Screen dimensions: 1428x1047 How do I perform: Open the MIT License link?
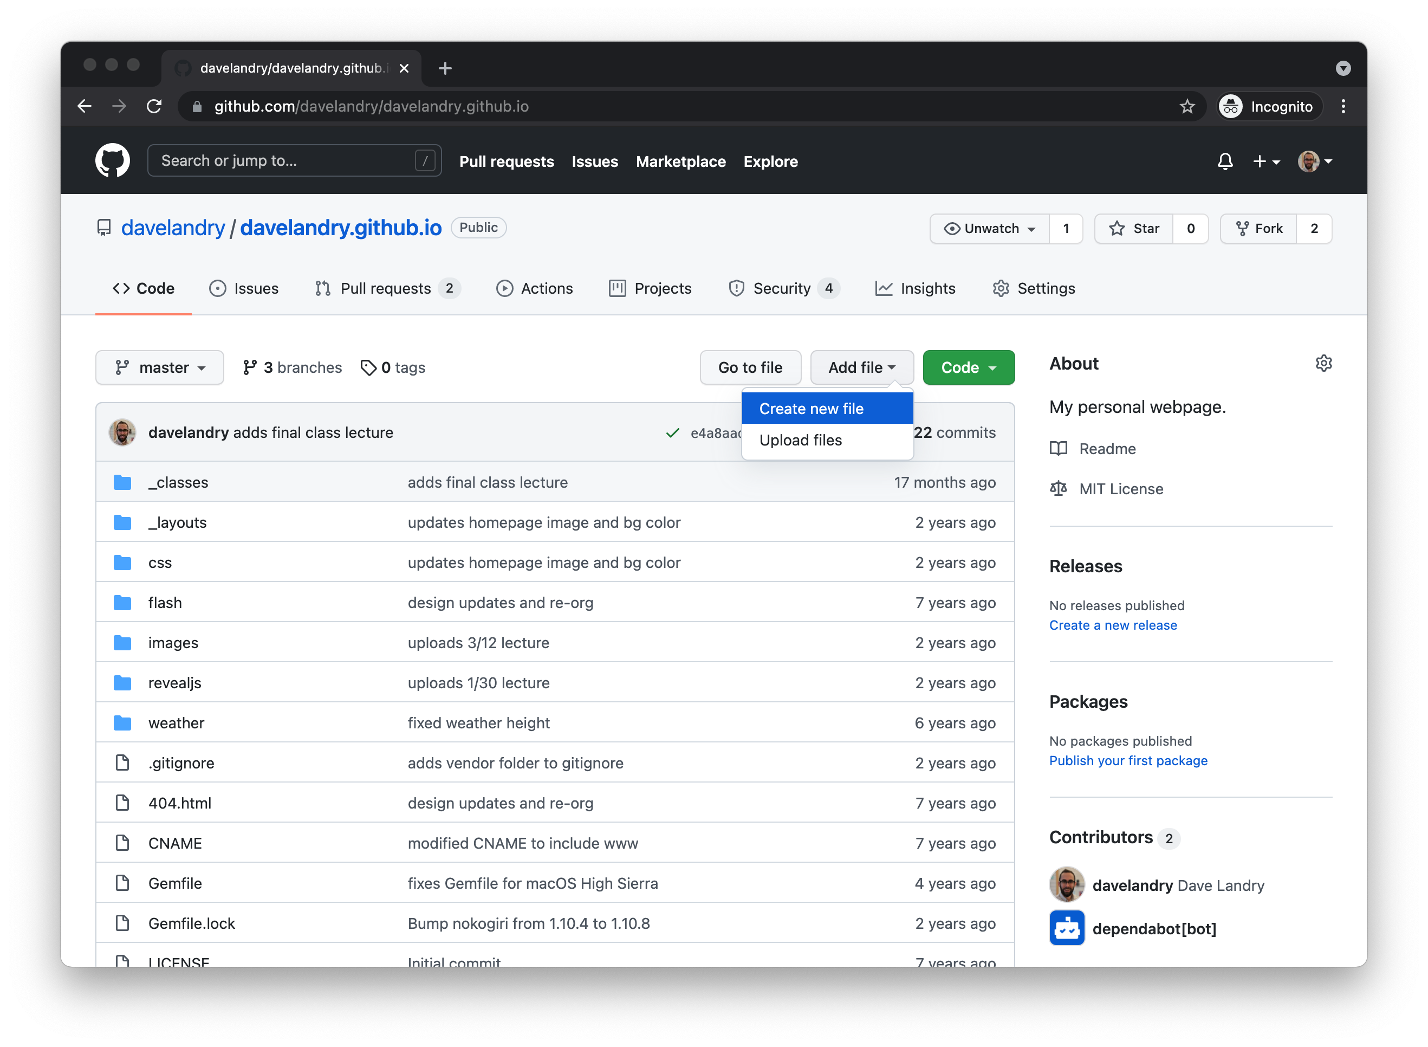tap(1106, 489)
